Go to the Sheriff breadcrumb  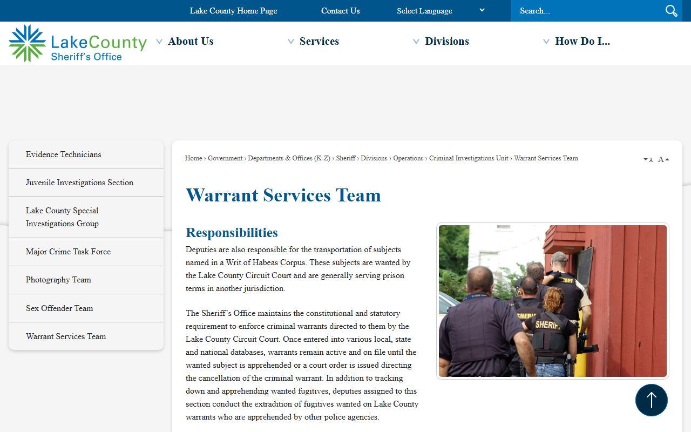[x=345, y=158]
